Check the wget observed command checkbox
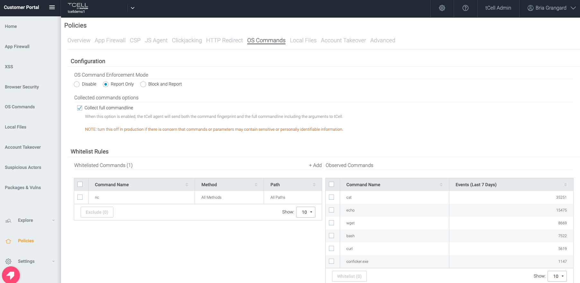Image resolution: width=580 pixels, height=283 pixels. coord(331,223)
